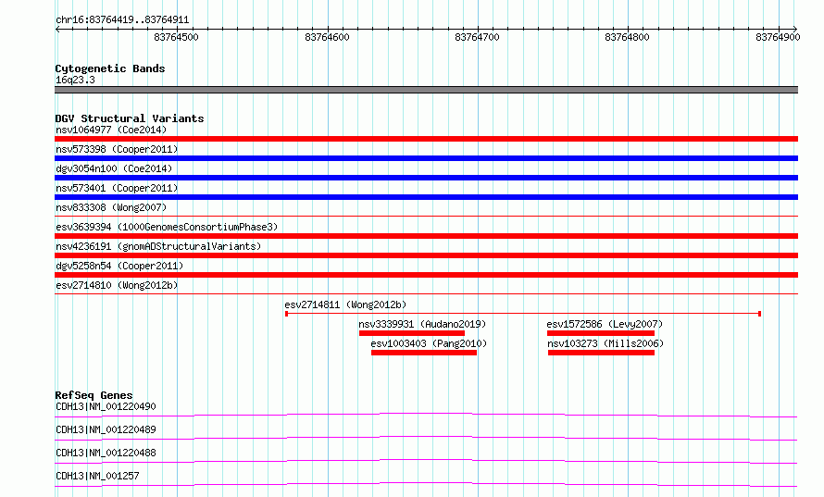
Task: Click the magenta CDH13|NM_001220490 gene line
Action: coord(426,415)
